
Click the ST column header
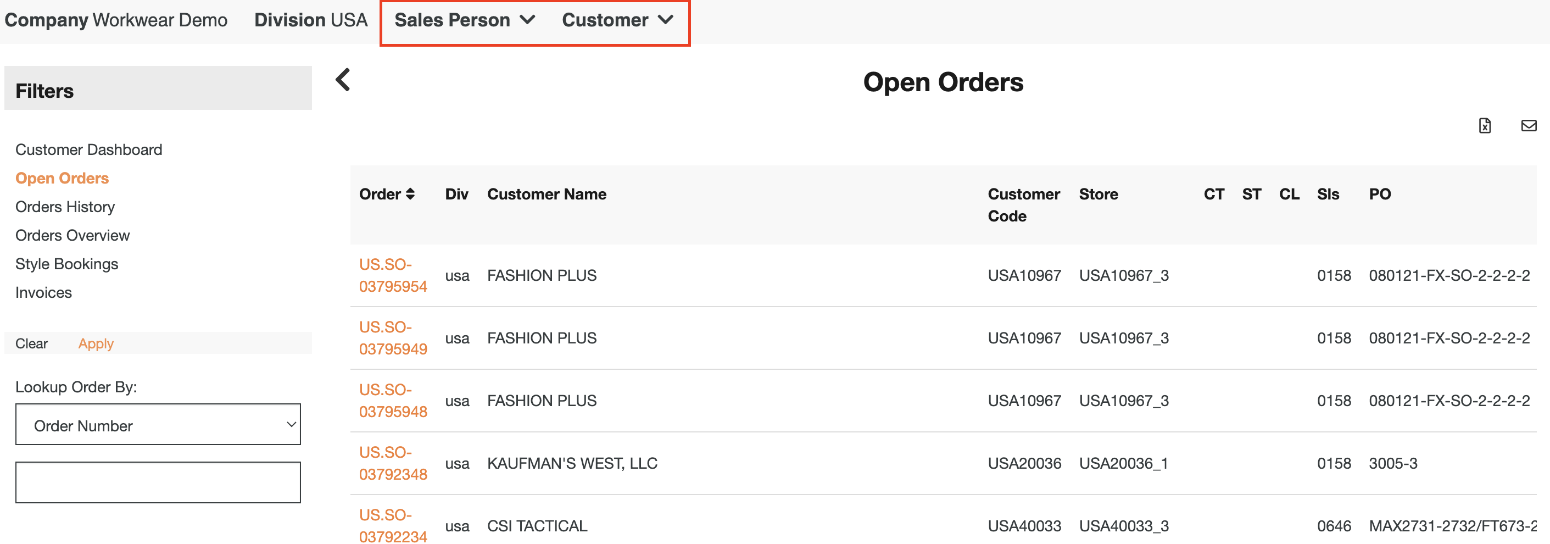point(1252,194)
